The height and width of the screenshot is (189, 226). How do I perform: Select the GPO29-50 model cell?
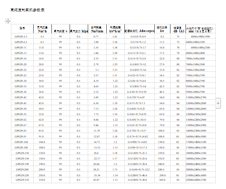click(21, 109)
